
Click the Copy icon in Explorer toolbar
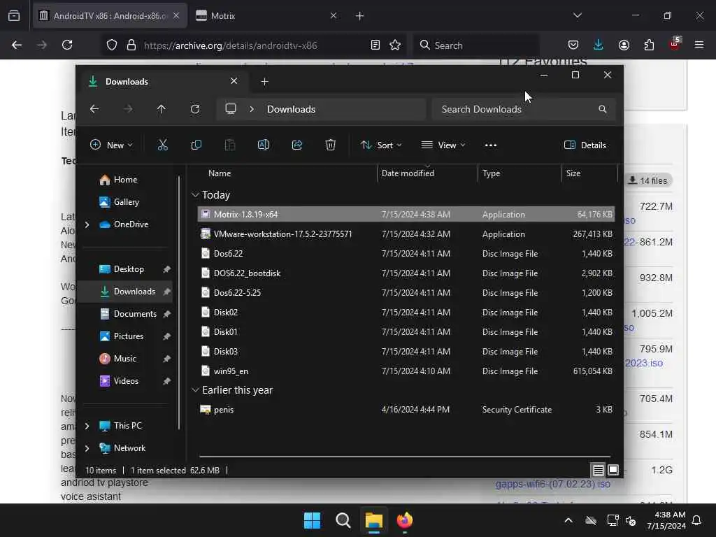coord(196,145)
